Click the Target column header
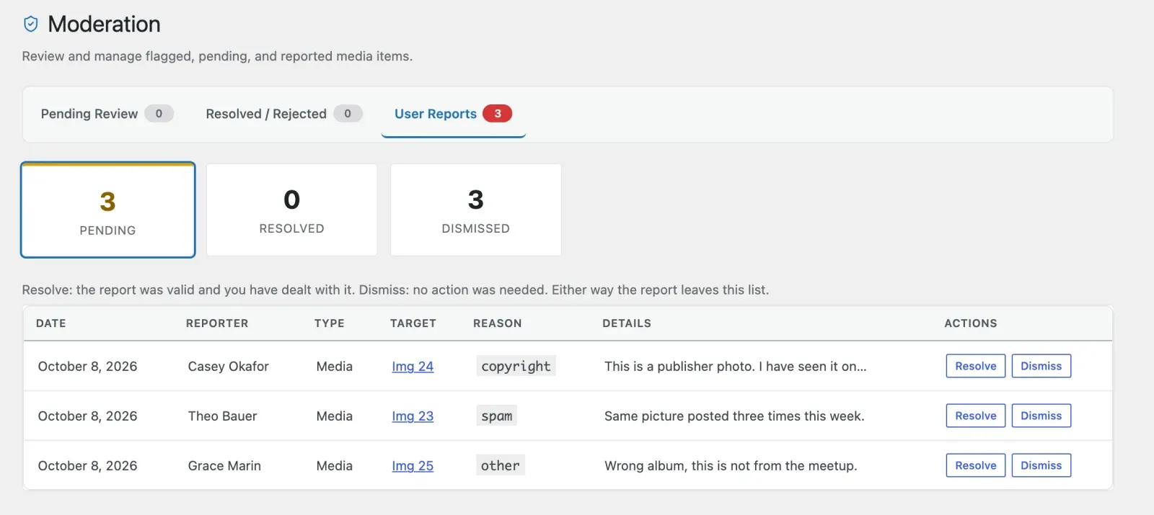This screenshot has width=1154, height=515. 413,323
